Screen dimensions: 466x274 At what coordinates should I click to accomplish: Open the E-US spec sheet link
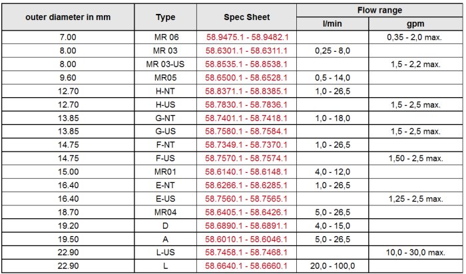click(x=246, y=199)
